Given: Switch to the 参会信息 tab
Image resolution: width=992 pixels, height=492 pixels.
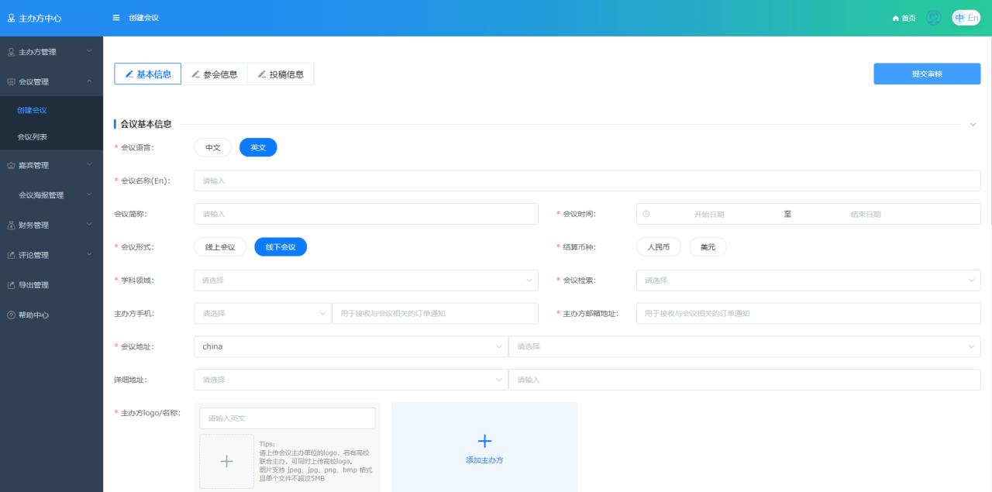Looking at the screenshot, I should click(x=215, y=74).
